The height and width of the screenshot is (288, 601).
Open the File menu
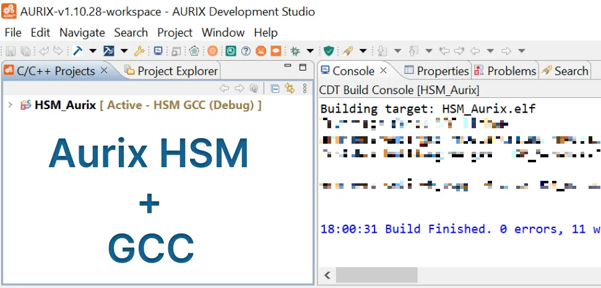point(13,33)
